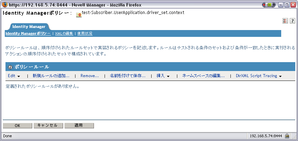Click the info icon beside ポリシールール
The height and width of the screenshot is (141, 298).
tap(11, 67)
